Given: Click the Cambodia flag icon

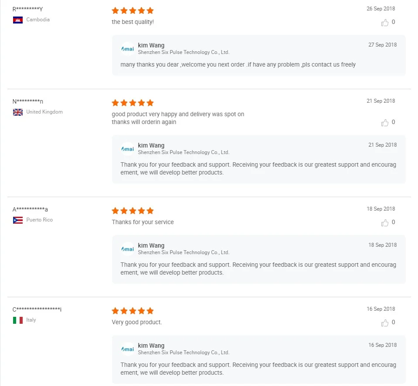Looking at the screenshot, I should 18,20.
